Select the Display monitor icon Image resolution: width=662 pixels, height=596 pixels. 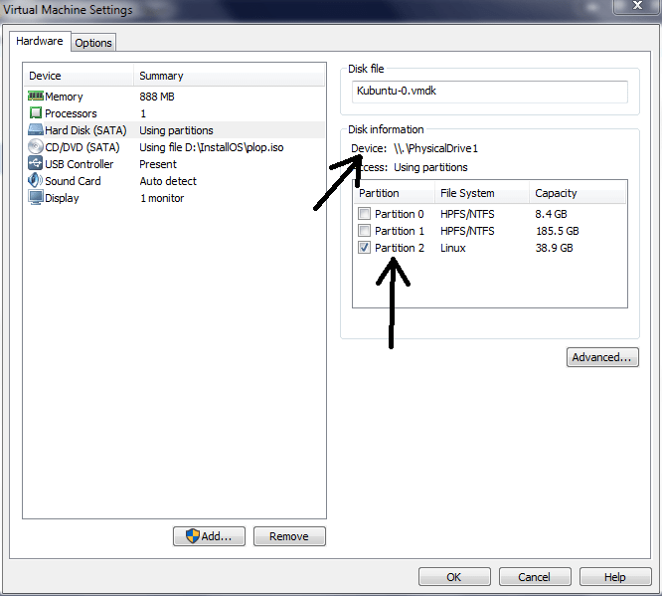click(36, 198)
